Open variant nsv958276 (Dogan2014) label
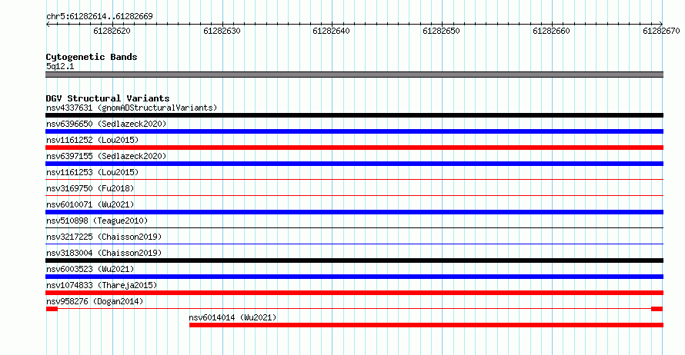Image resolution: width=685 pixels, height=355 pixels. point(95,301)
